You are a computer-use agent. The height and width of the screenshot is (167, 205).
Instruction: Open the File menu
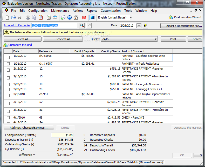13,11
